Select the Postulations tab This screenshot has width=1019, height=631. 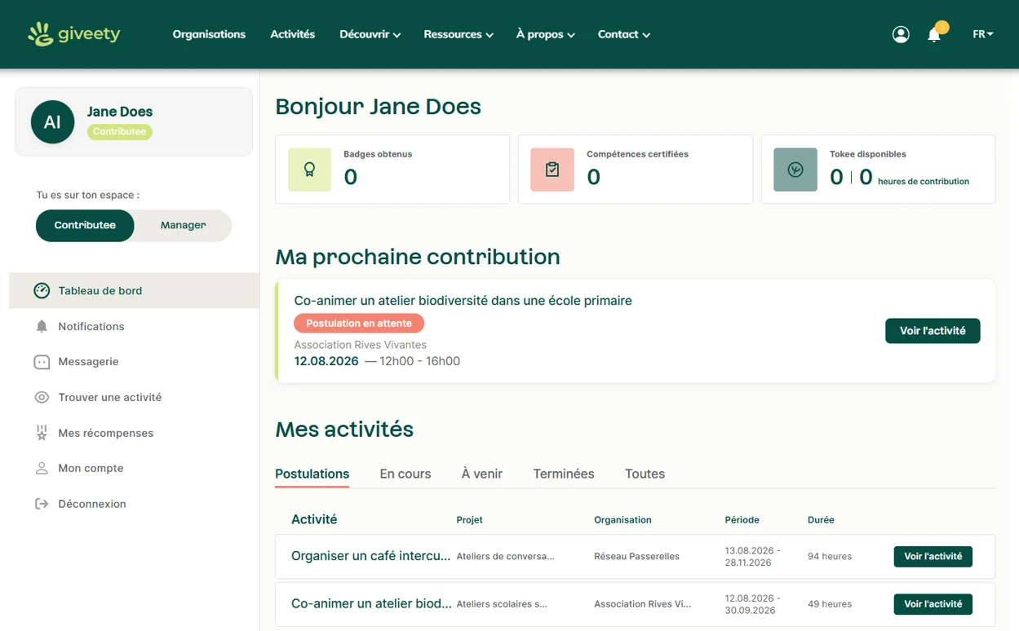(x=312, y=474)
